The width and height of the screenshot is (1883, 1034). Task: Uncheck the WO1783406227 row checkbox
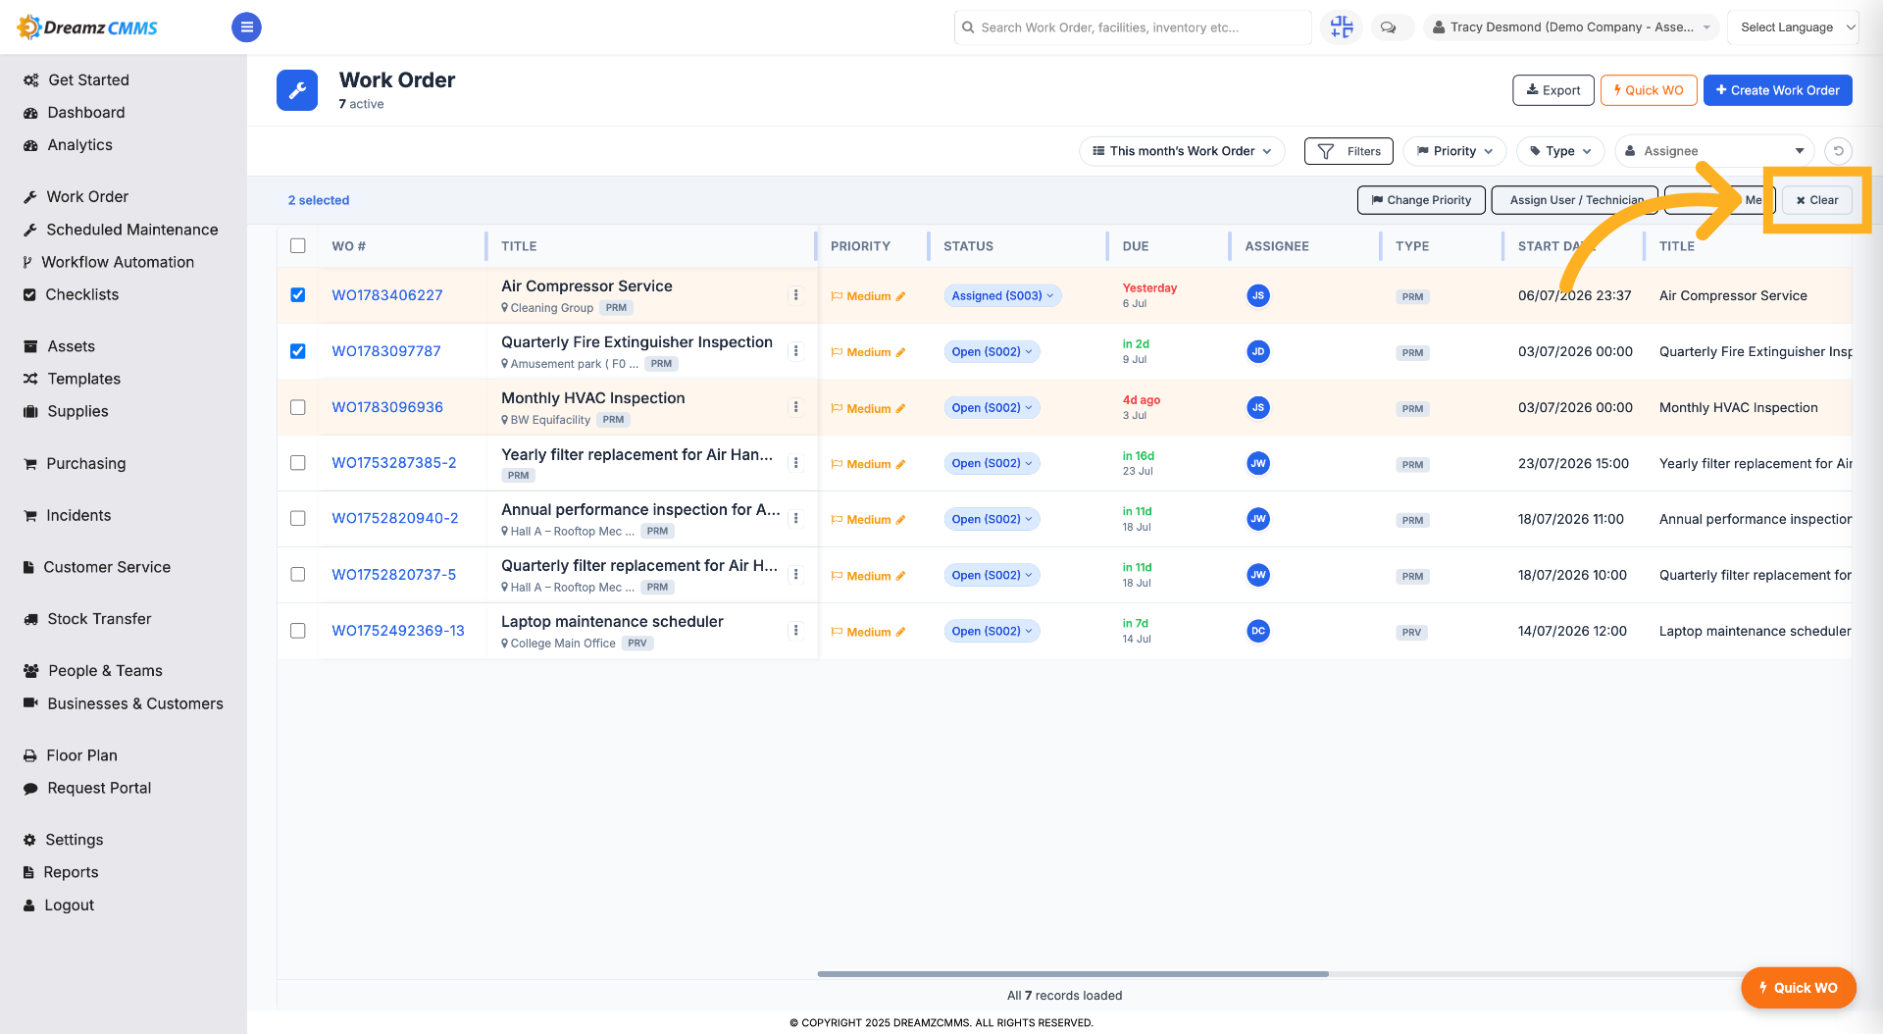coord(298,295)
